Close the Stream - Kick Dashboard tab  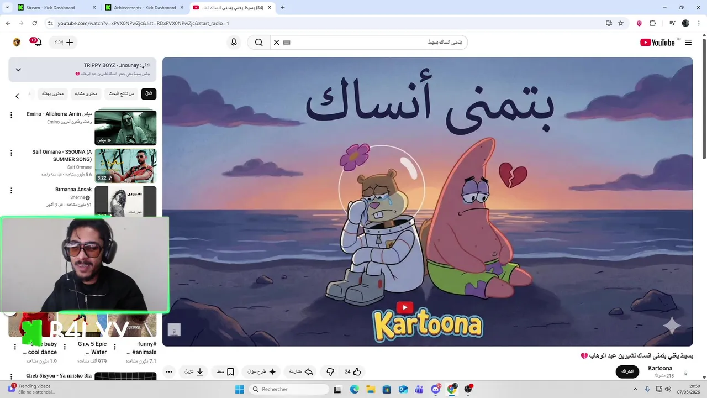click(x=94, y=8)
